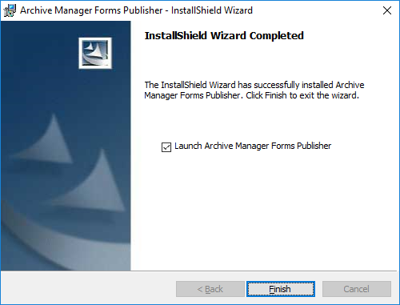Click the window title bar text
The height and width of the screenshot is (305, 400).
136,10
